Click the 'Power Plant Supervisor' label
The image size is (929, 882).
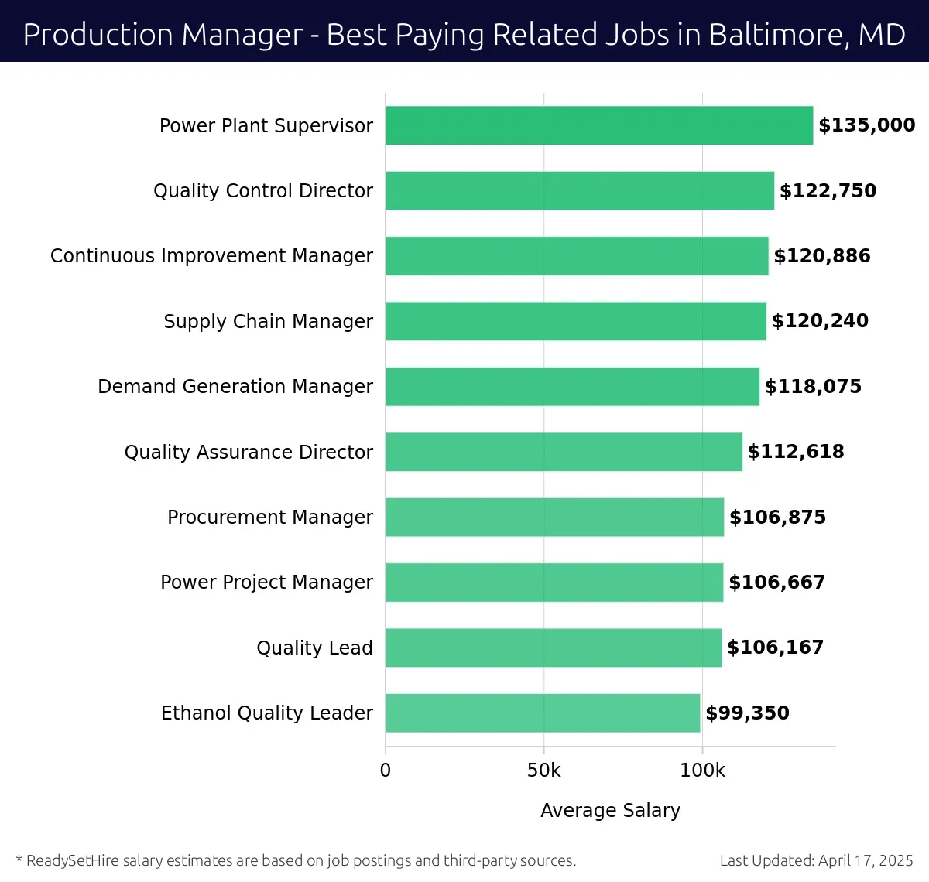coord(266,126)
